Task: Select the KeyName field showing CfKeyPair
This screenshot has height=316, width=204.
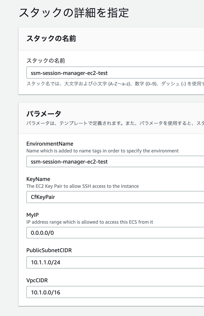Action: point(115,197)
